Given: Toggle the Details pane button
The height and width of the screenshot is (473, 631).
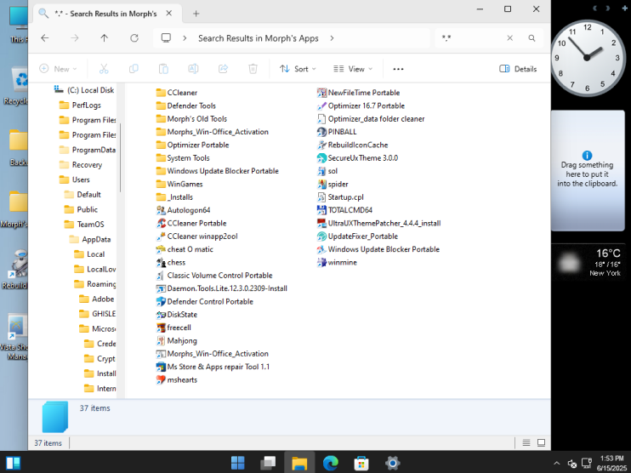Looking at the screenshot, I should coord(518,69).
